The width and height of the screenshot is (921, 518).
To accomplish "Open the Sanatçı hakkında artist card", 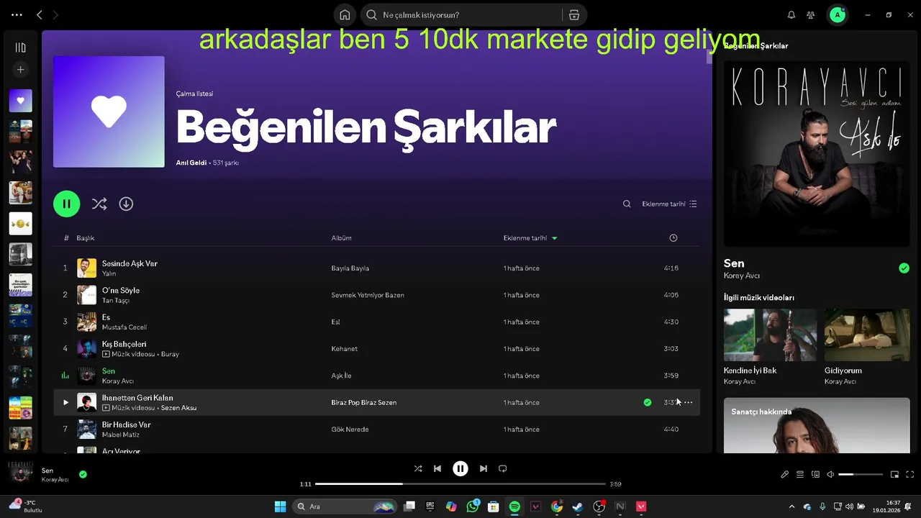I will tap(817, 425).
